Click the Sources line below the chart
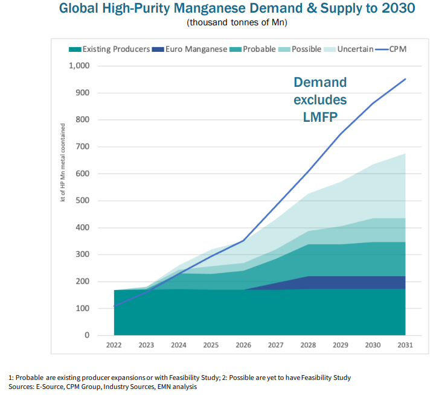This screenshot has width=433, height=395. click(x=103, y=387)
